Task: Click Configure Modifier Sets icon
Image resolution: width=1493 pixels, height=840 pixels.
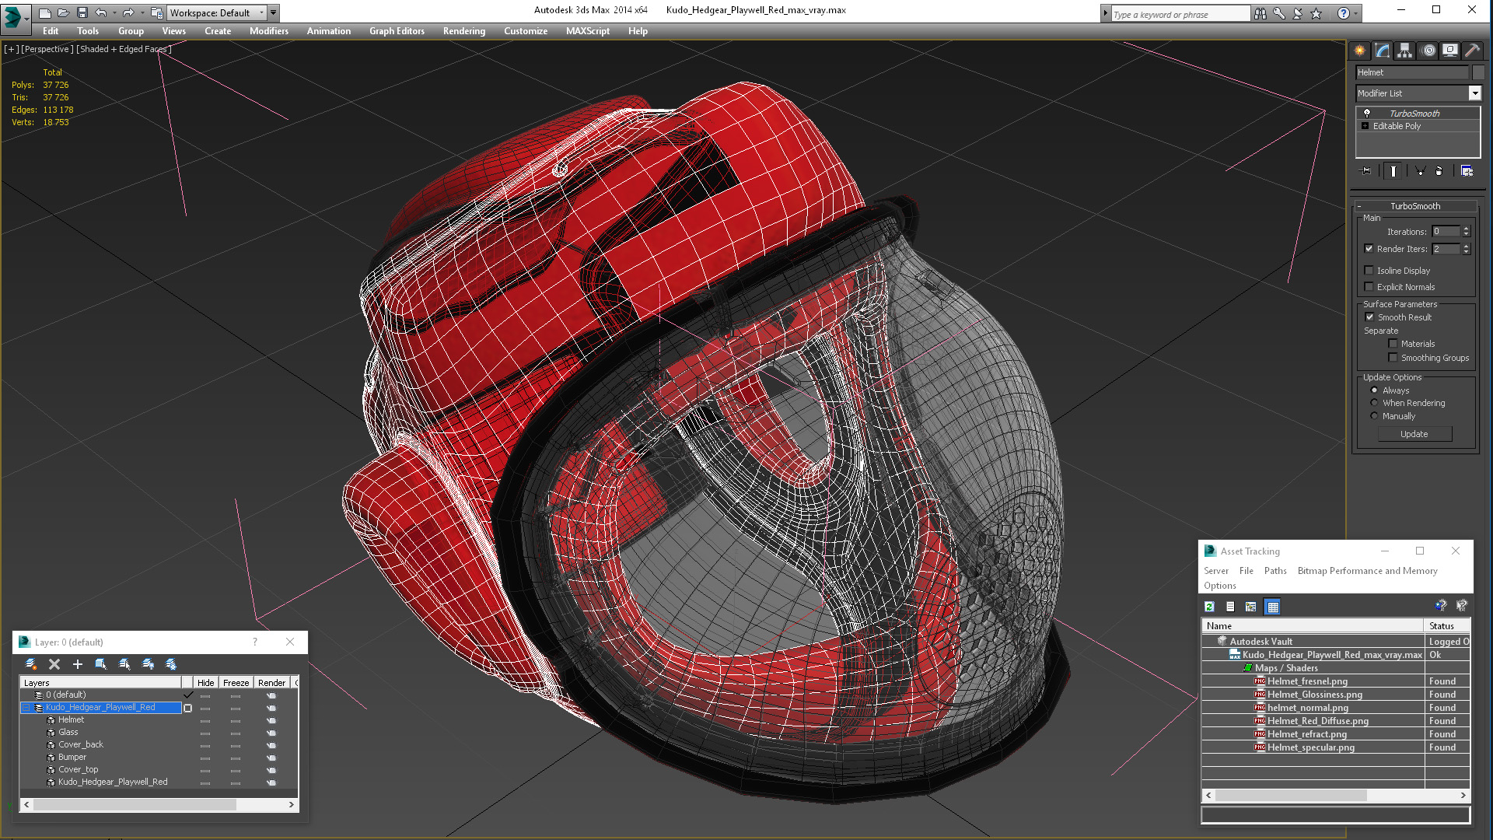Action: pyautogui.click(x=1467, y=171)
